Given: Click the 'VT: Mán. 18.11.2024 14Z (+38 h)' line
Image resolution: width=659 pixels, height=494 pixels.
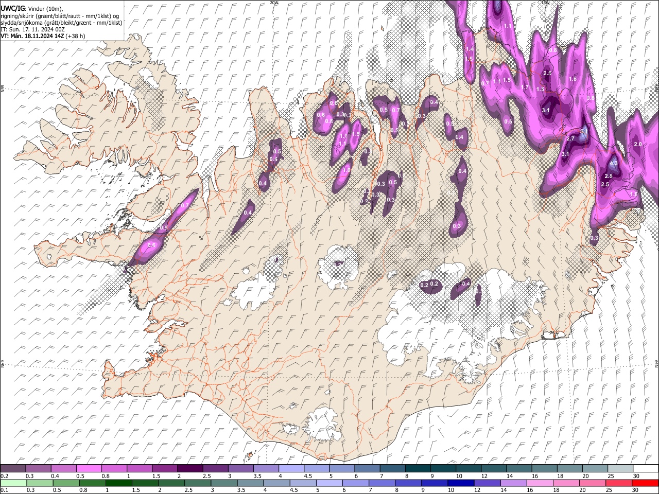Looking at the screenshot, I should pyautogui.click(x=43, y=36).
